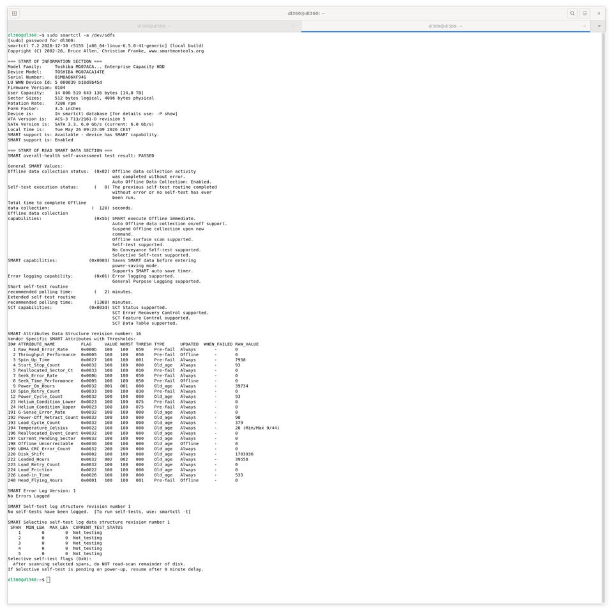Click the terminal prompt cursor at bottom
The height and width of the screenshot is (612, 613).
[49, 580]
